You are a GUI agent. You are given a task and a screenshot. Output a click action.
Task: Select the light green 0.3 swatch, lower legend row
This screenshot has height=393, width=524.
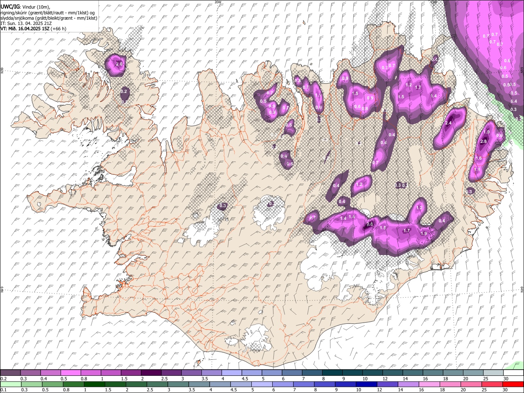[x=31, y=384]
